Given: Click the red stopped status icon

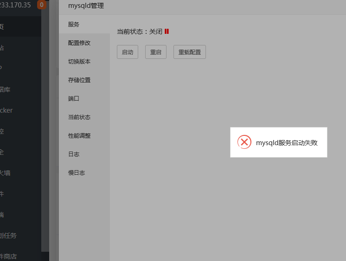Looking at the screenshot, I should (167, 32).
